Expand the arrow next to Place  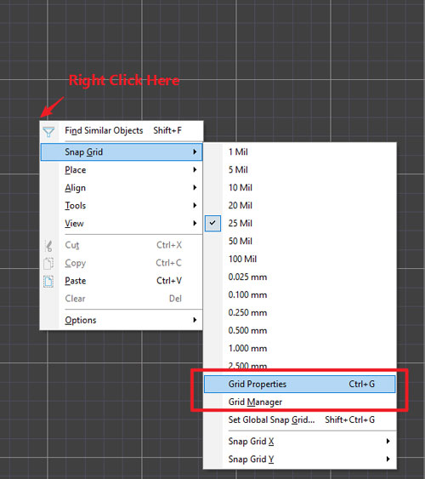pyautogui.click(x=195, y=169)
